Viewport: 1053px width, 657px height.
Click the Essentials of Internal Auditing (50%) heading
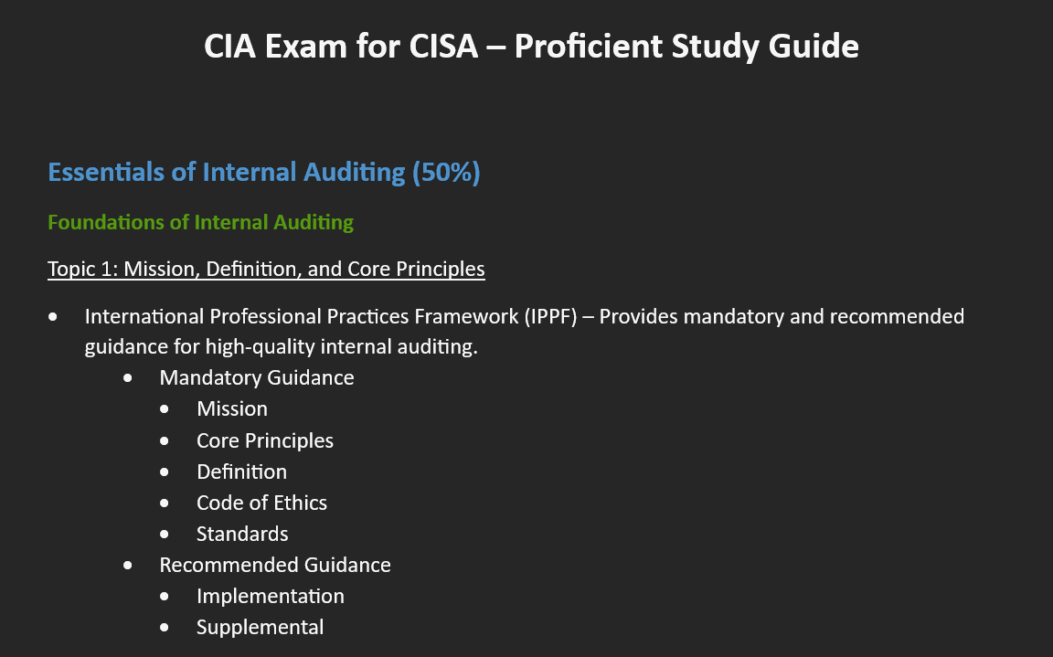pos(264,172)
